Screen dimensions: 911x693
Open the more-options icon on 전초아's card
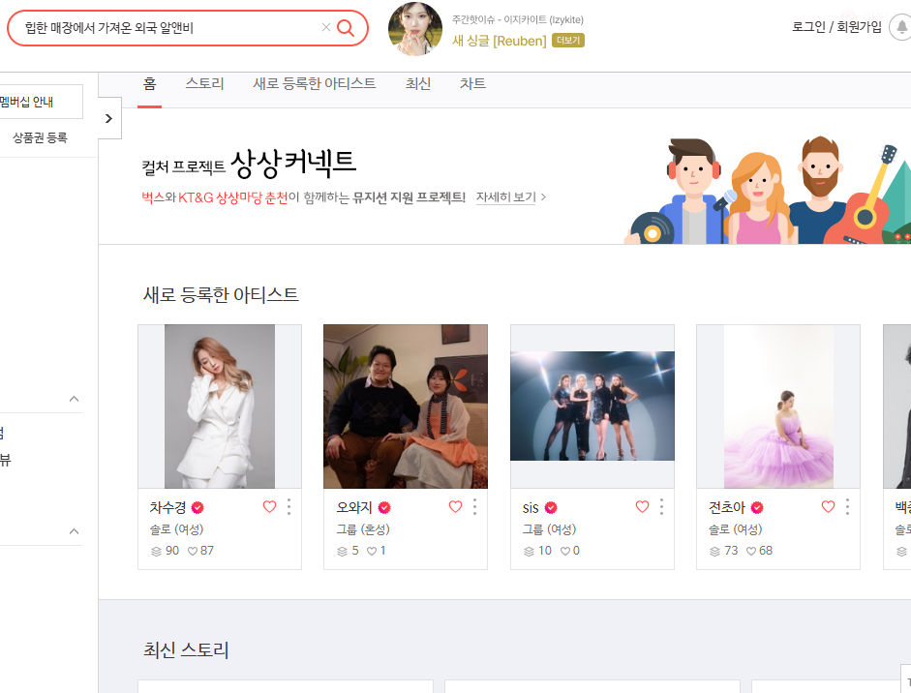point(846,505)
